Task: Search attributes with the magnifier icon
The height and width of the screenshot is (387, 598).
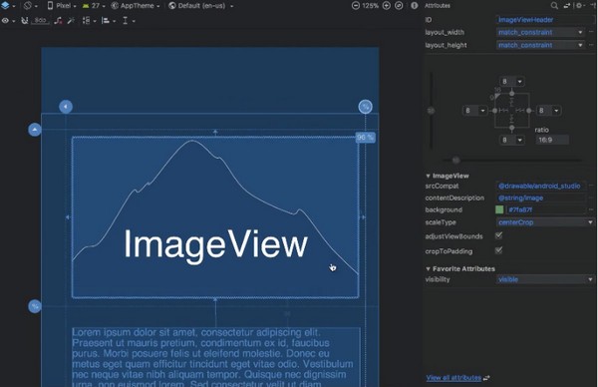Action: coord(554,6)
